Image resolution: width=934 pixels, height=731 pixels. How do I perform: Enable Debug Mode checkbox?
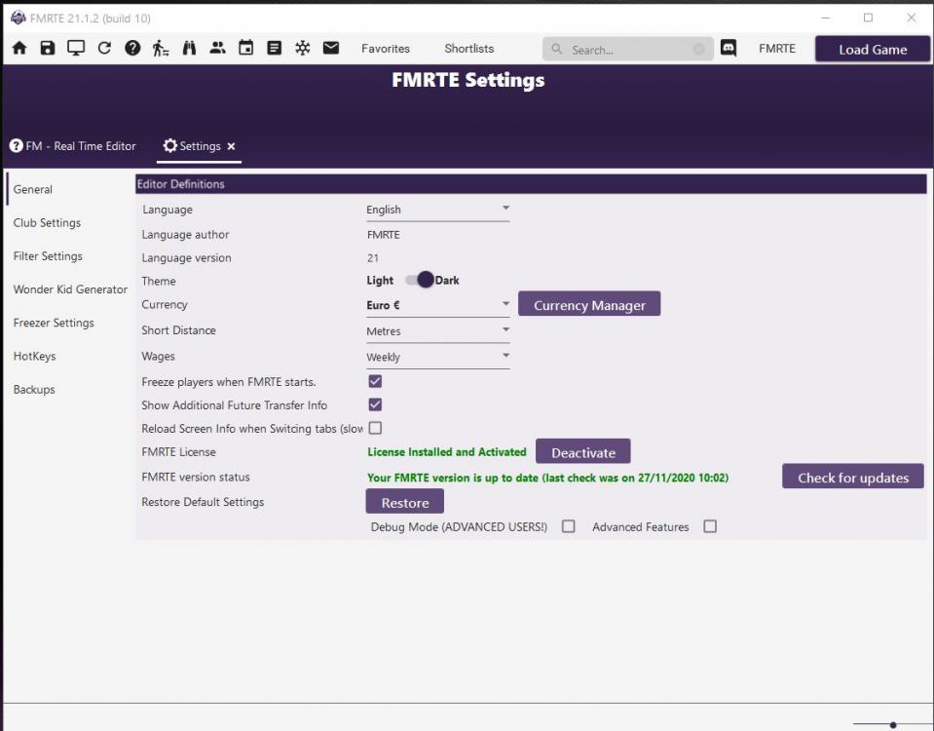569,527
